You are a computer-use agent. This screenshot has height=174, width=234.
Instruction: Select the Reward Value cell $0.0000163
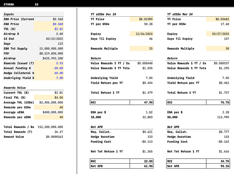pos(54,137)
